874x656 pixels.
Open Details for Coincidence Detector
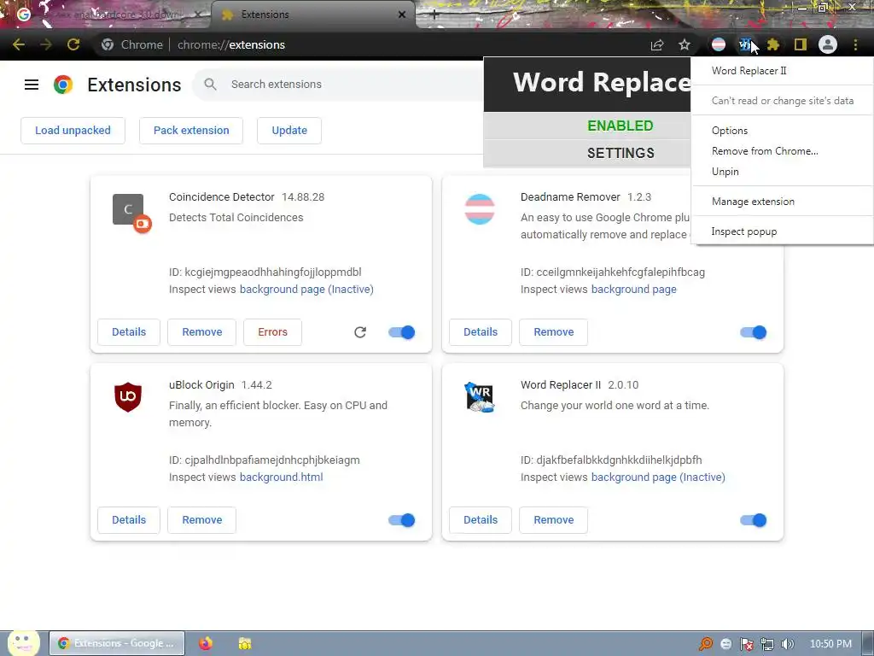point(129,332)
